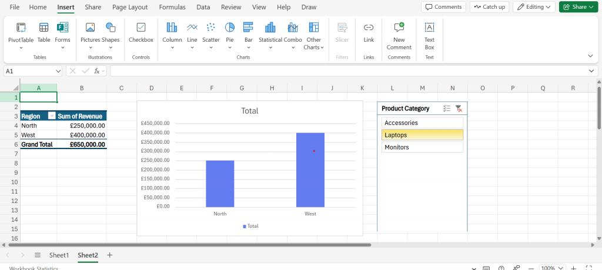
Task: Select Accessories in the slicer
Action: point(422,123)
